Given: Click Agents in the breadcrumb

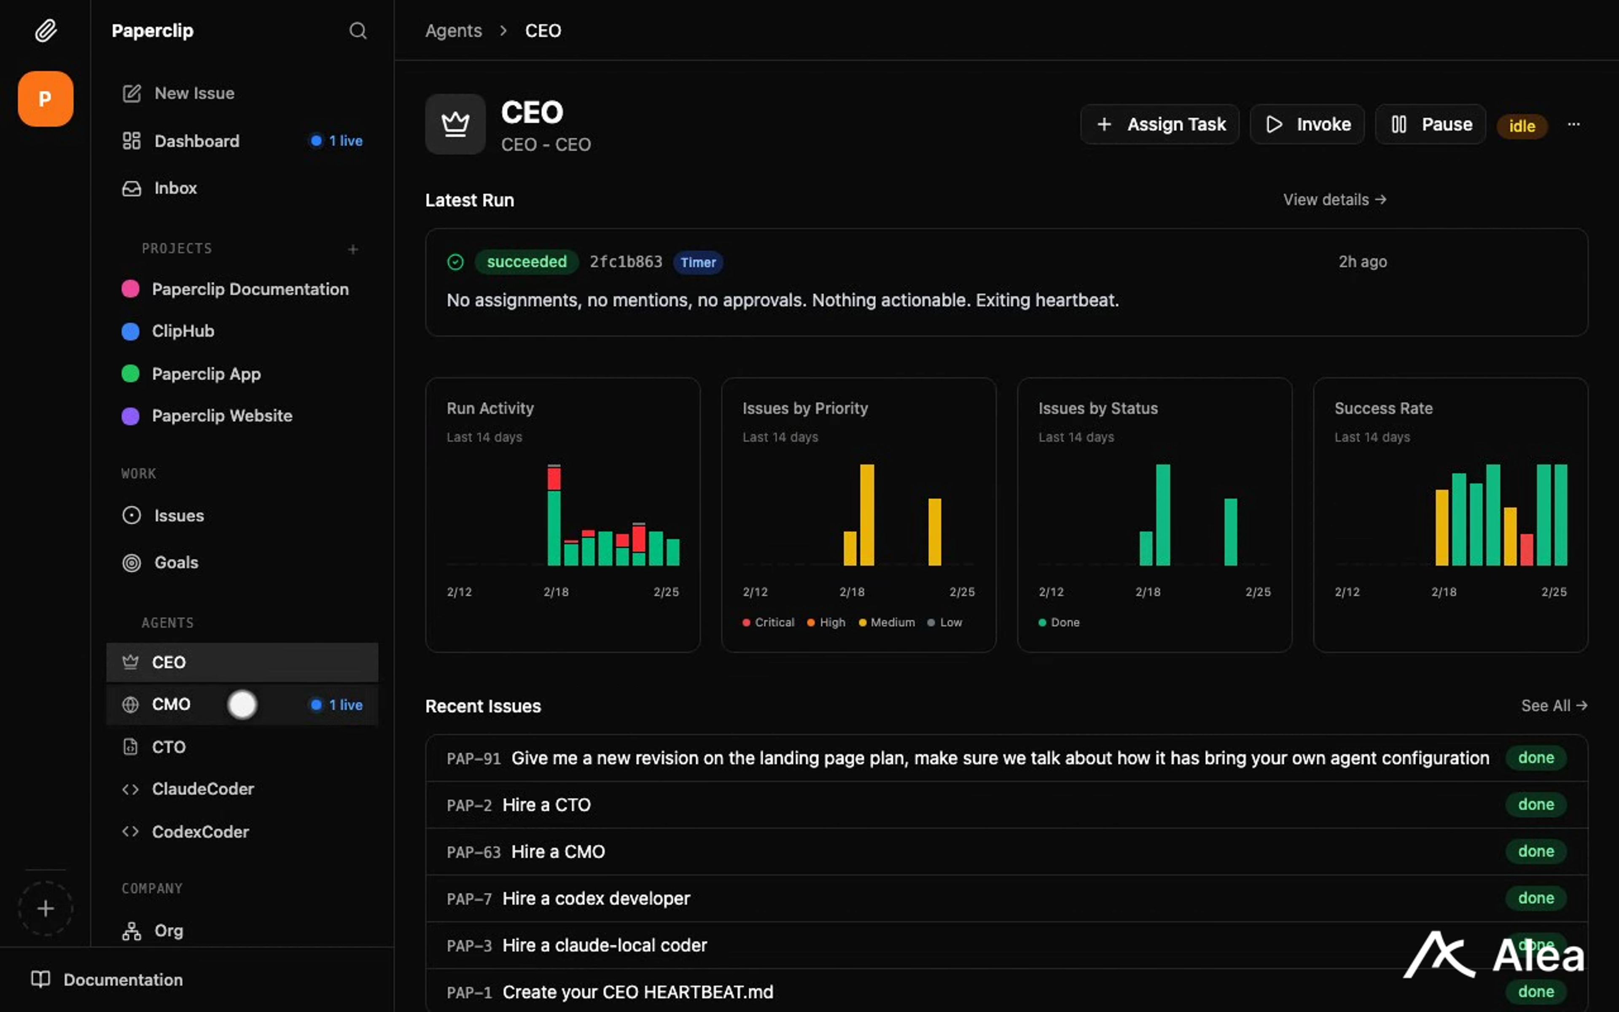Looking at the screenshot, I should [x=454, y=31].
